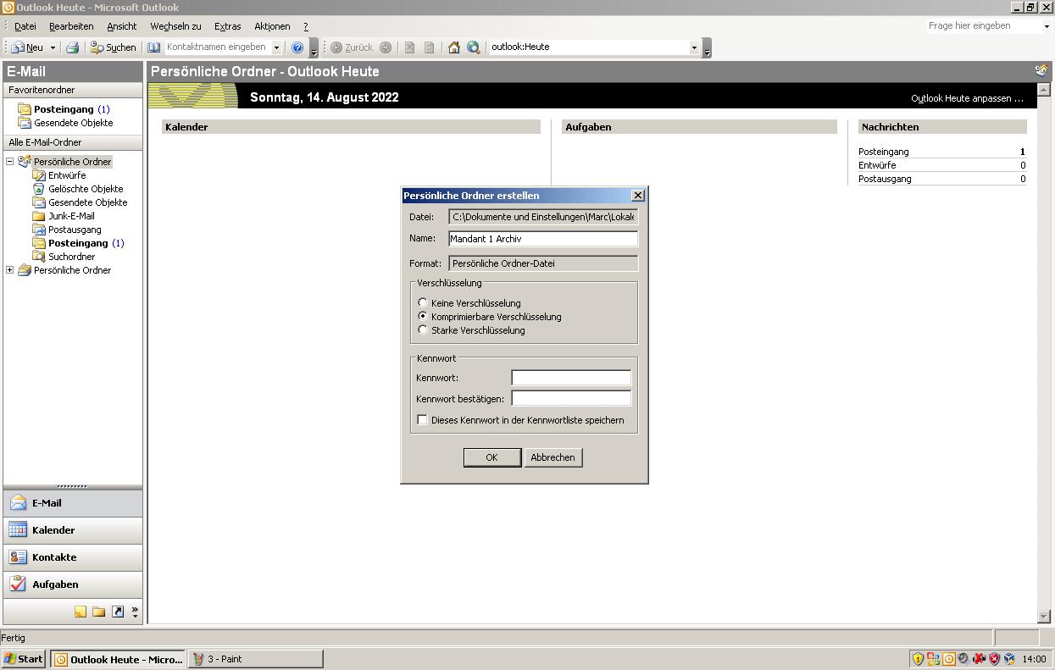1055x670 pixels.
Task: Click Abbrechen in the dialog
Action: (x=552, y=457)
